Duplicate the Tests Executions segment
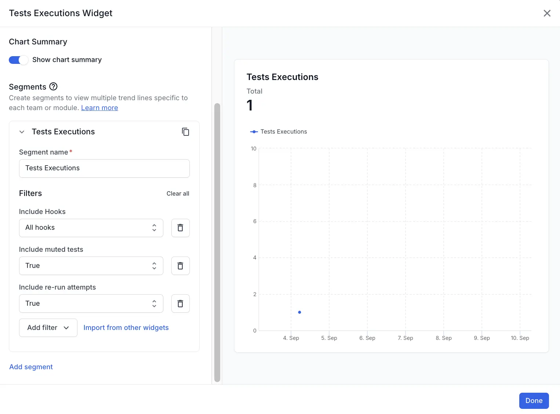560x414 pixels. (x=186, y=132)
